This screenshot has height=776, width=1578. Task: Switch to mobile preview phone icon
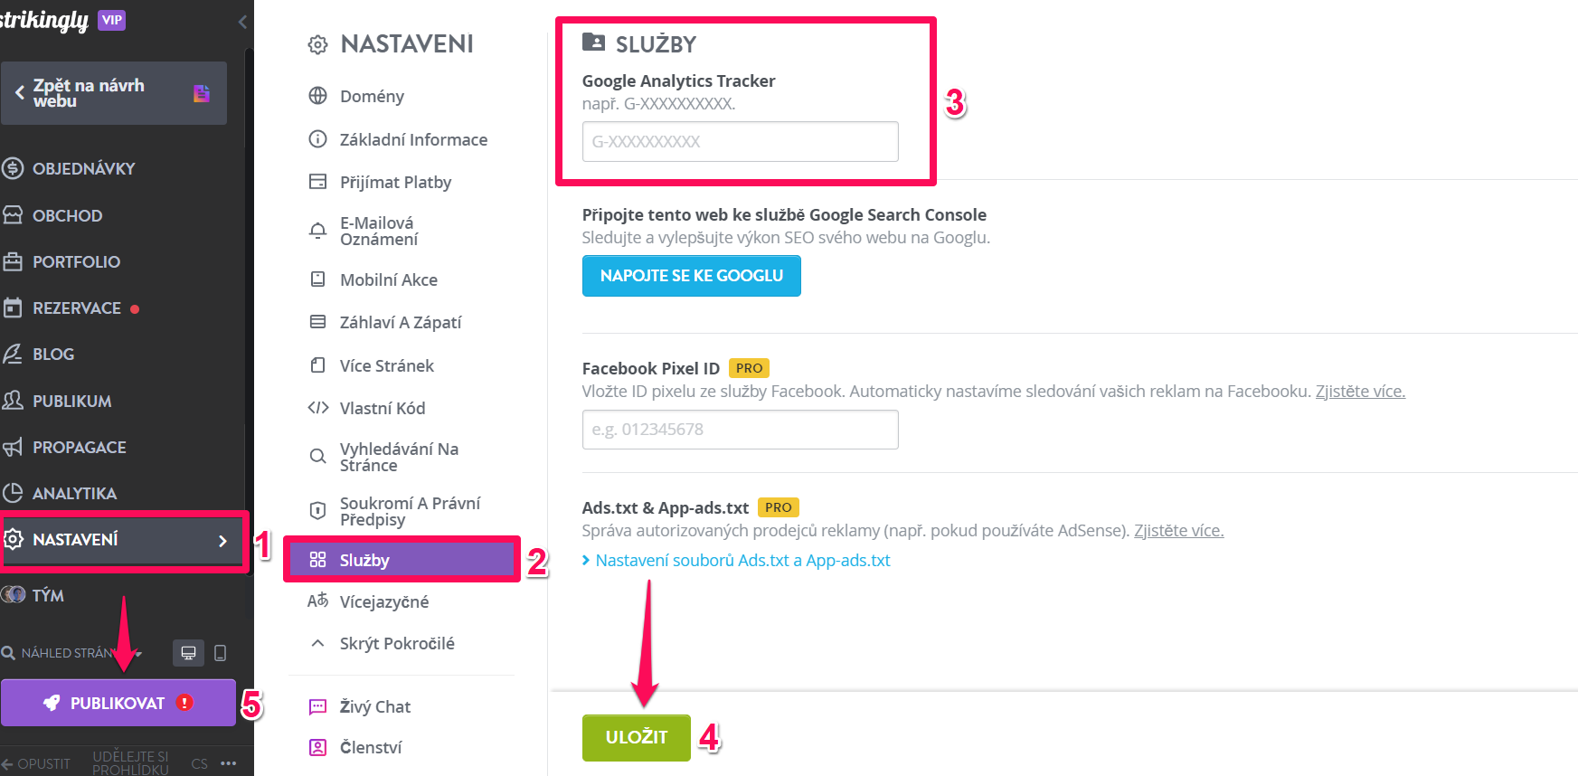click(x=220, y=653)
